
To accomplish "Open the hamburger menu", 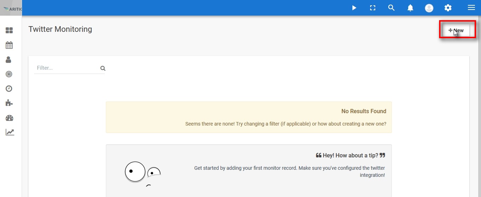I will click(471, 8).
